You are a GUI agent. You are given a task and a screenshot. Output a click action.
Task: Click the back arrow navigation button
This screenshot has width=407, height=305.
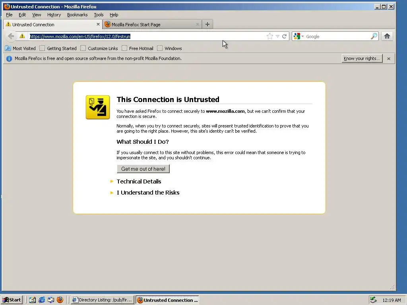[11, 36]
